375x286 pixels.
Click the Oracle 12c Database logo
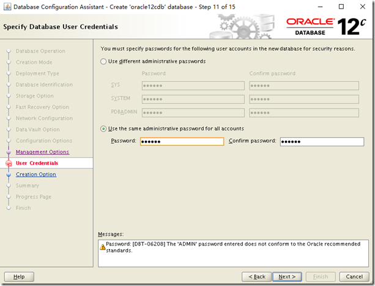coord(326,26)
